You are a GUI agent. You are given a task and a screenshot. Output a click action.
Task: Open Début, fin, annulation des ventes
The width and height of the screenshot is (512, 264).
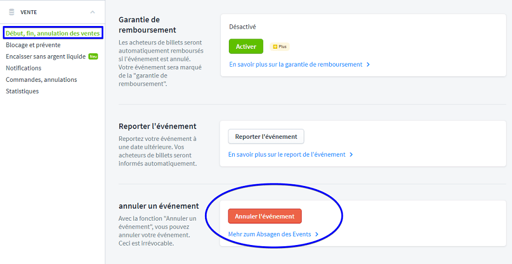(53, 34)
